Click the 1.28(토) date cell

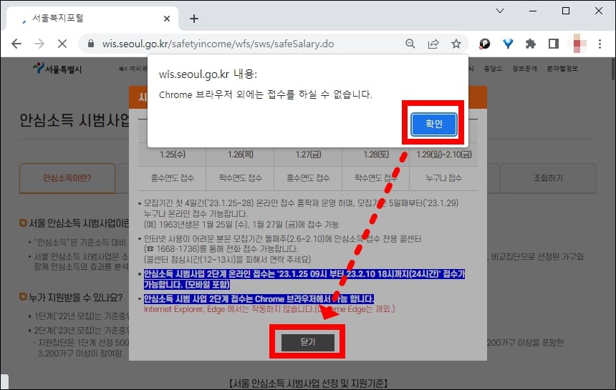point(376,154)
